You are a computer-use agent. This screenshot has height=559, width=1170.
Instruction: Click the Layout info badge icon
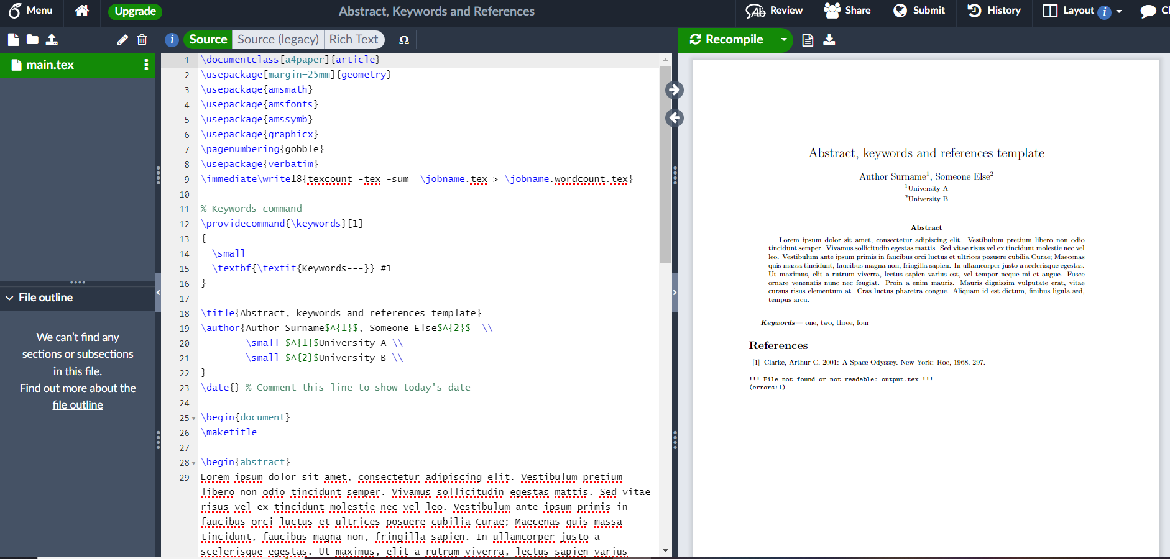coord(1104,12)
